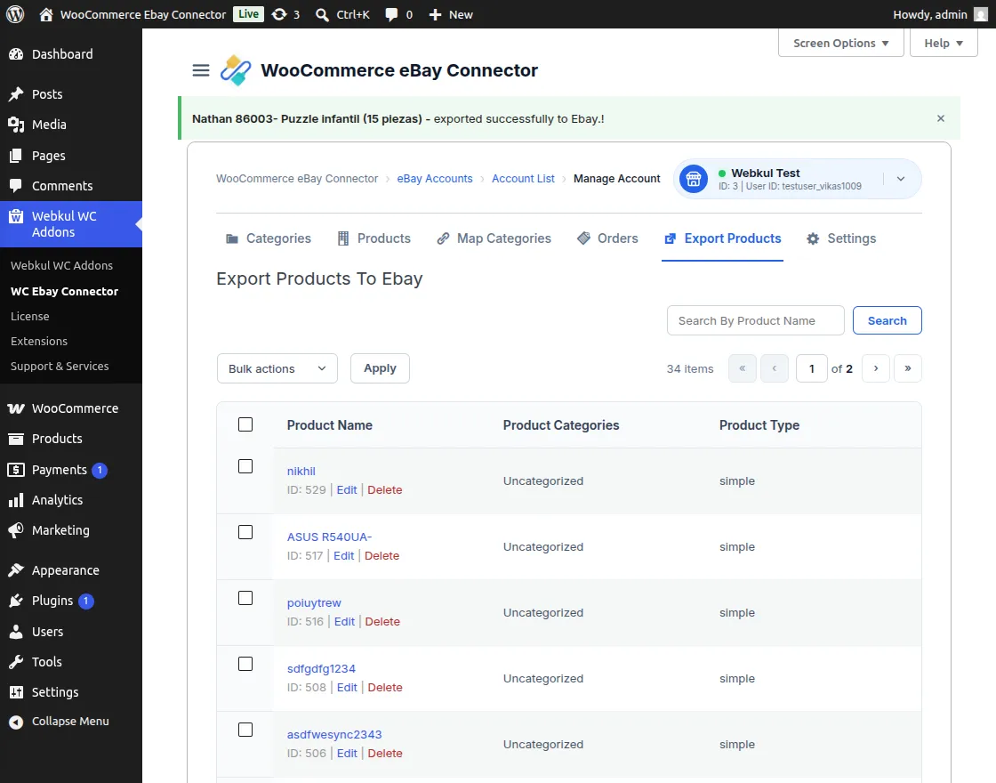Click the Analytics bar chart icon

point(16,500)
